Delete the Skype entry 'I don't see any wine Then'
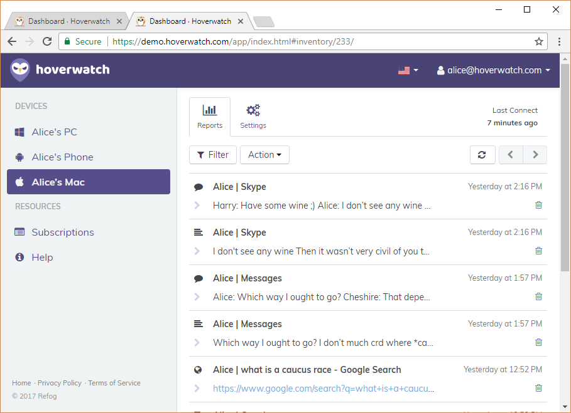 tap(538, 251)
